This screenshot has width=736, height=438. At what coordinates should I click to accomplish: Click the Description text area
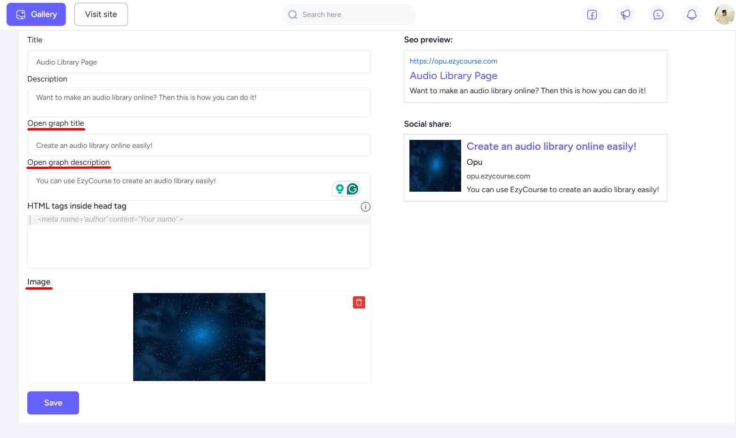pyautogui.click(x=199, y=103)
